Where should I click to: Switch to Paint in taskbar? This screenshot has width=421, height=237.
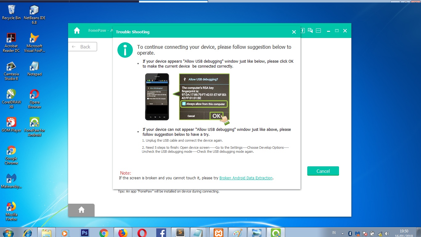coord(237,233)
